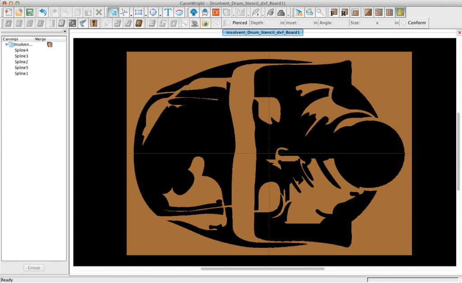This screenshot has height=283, width=462.
Task: Enable the Conform checkbox
Action: [403, 23]
